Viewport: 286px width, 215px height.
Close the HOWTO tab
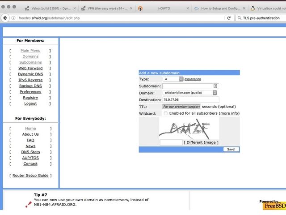click(x=188, y=9)
